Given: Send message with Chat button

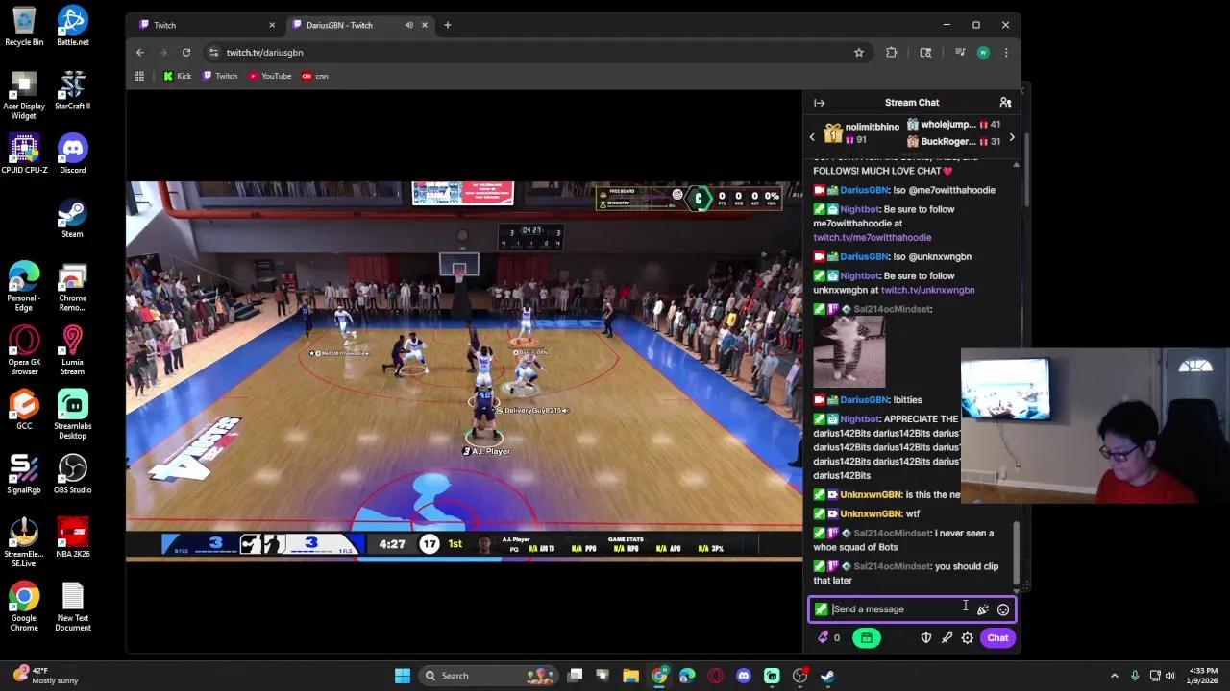Looking at the screenshot, I should 997,638.
